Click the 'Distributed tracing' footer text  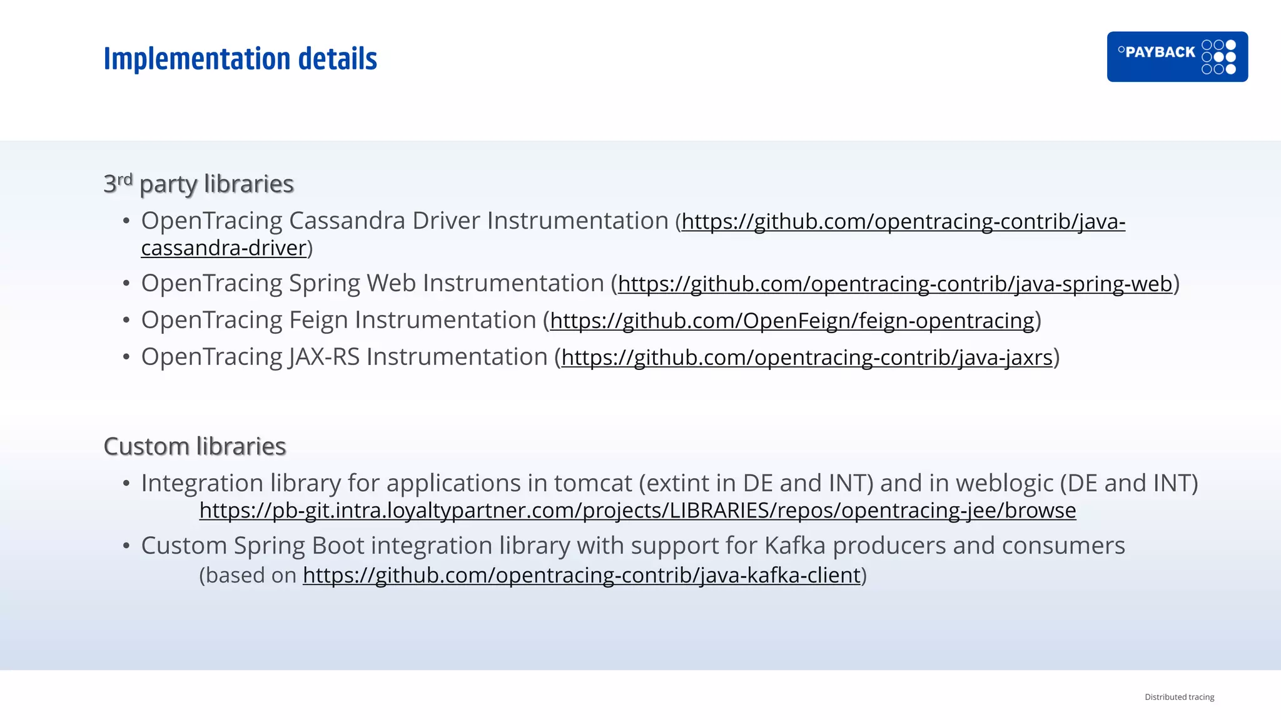pos(1179,697)
